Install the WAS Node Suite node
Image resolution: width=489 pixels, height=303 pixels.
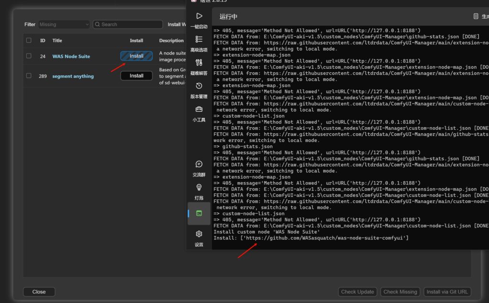137,56
